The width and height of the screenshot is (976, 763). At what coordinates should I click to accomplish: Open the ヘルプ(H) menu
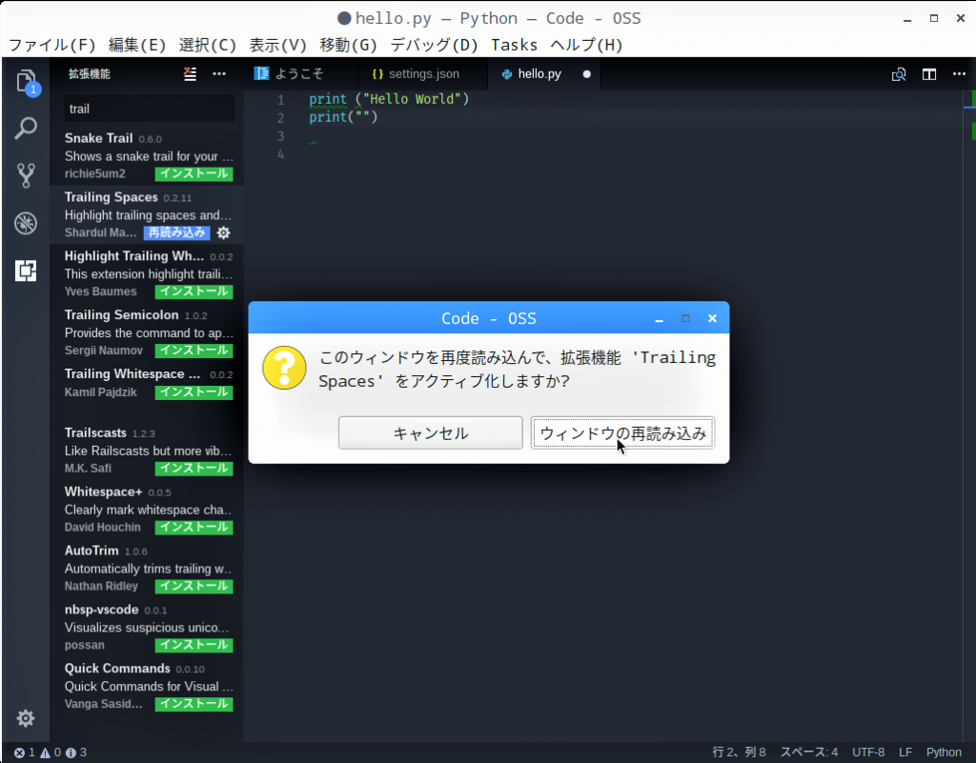(586, 45)
